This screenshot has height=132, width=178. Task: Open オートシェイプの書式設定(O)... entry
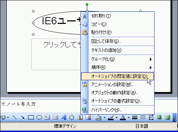tap(117, 101)
